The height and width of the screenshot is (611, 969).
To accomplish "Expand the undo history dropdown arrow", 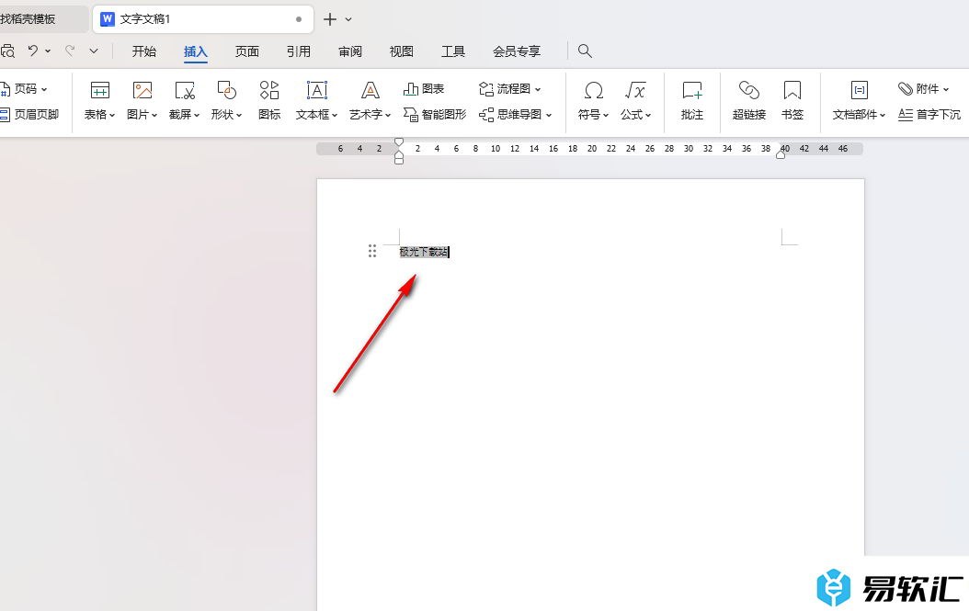I will tap(48, 51).
